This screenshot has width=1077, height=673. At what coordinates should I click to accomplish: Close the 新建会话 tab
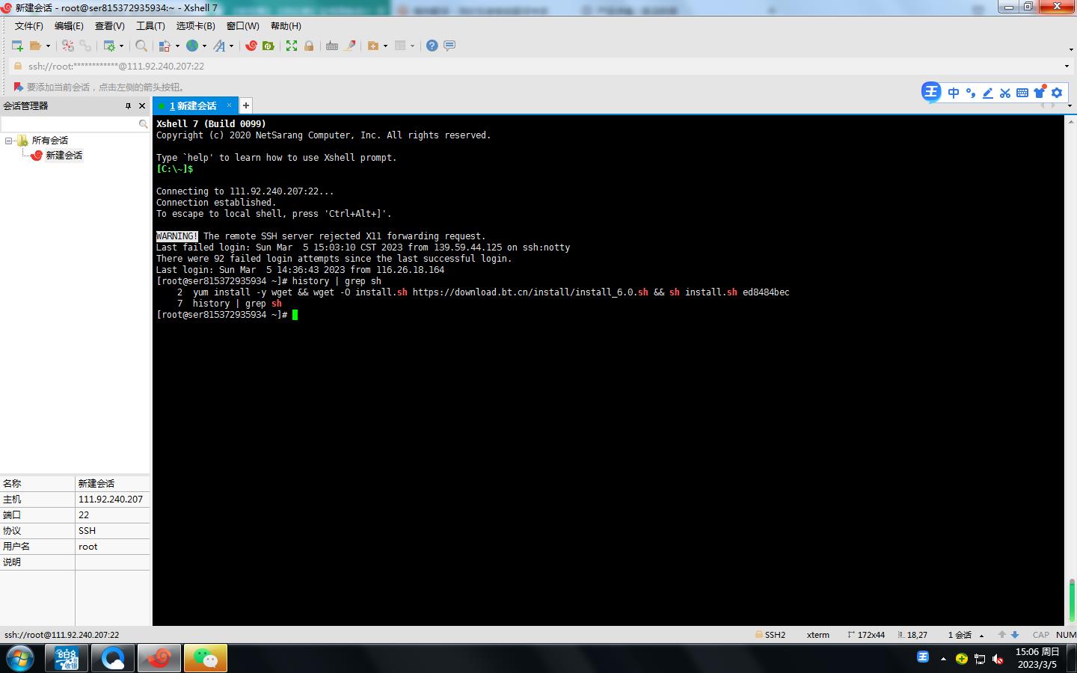pos(229,105)
